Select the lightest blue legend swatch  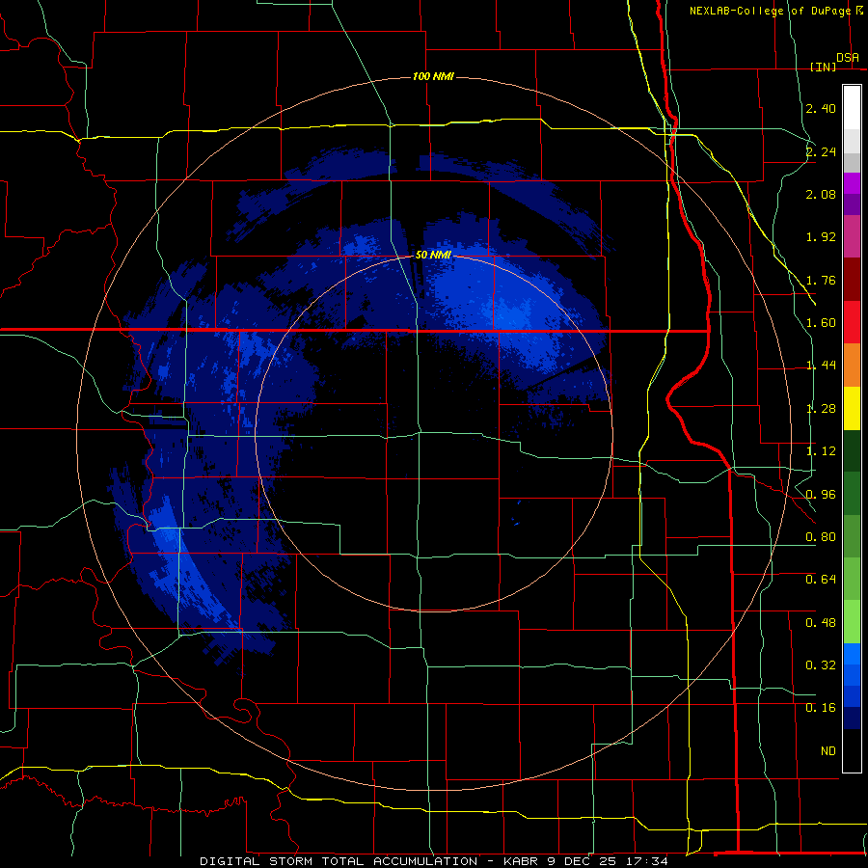(852, 654)
